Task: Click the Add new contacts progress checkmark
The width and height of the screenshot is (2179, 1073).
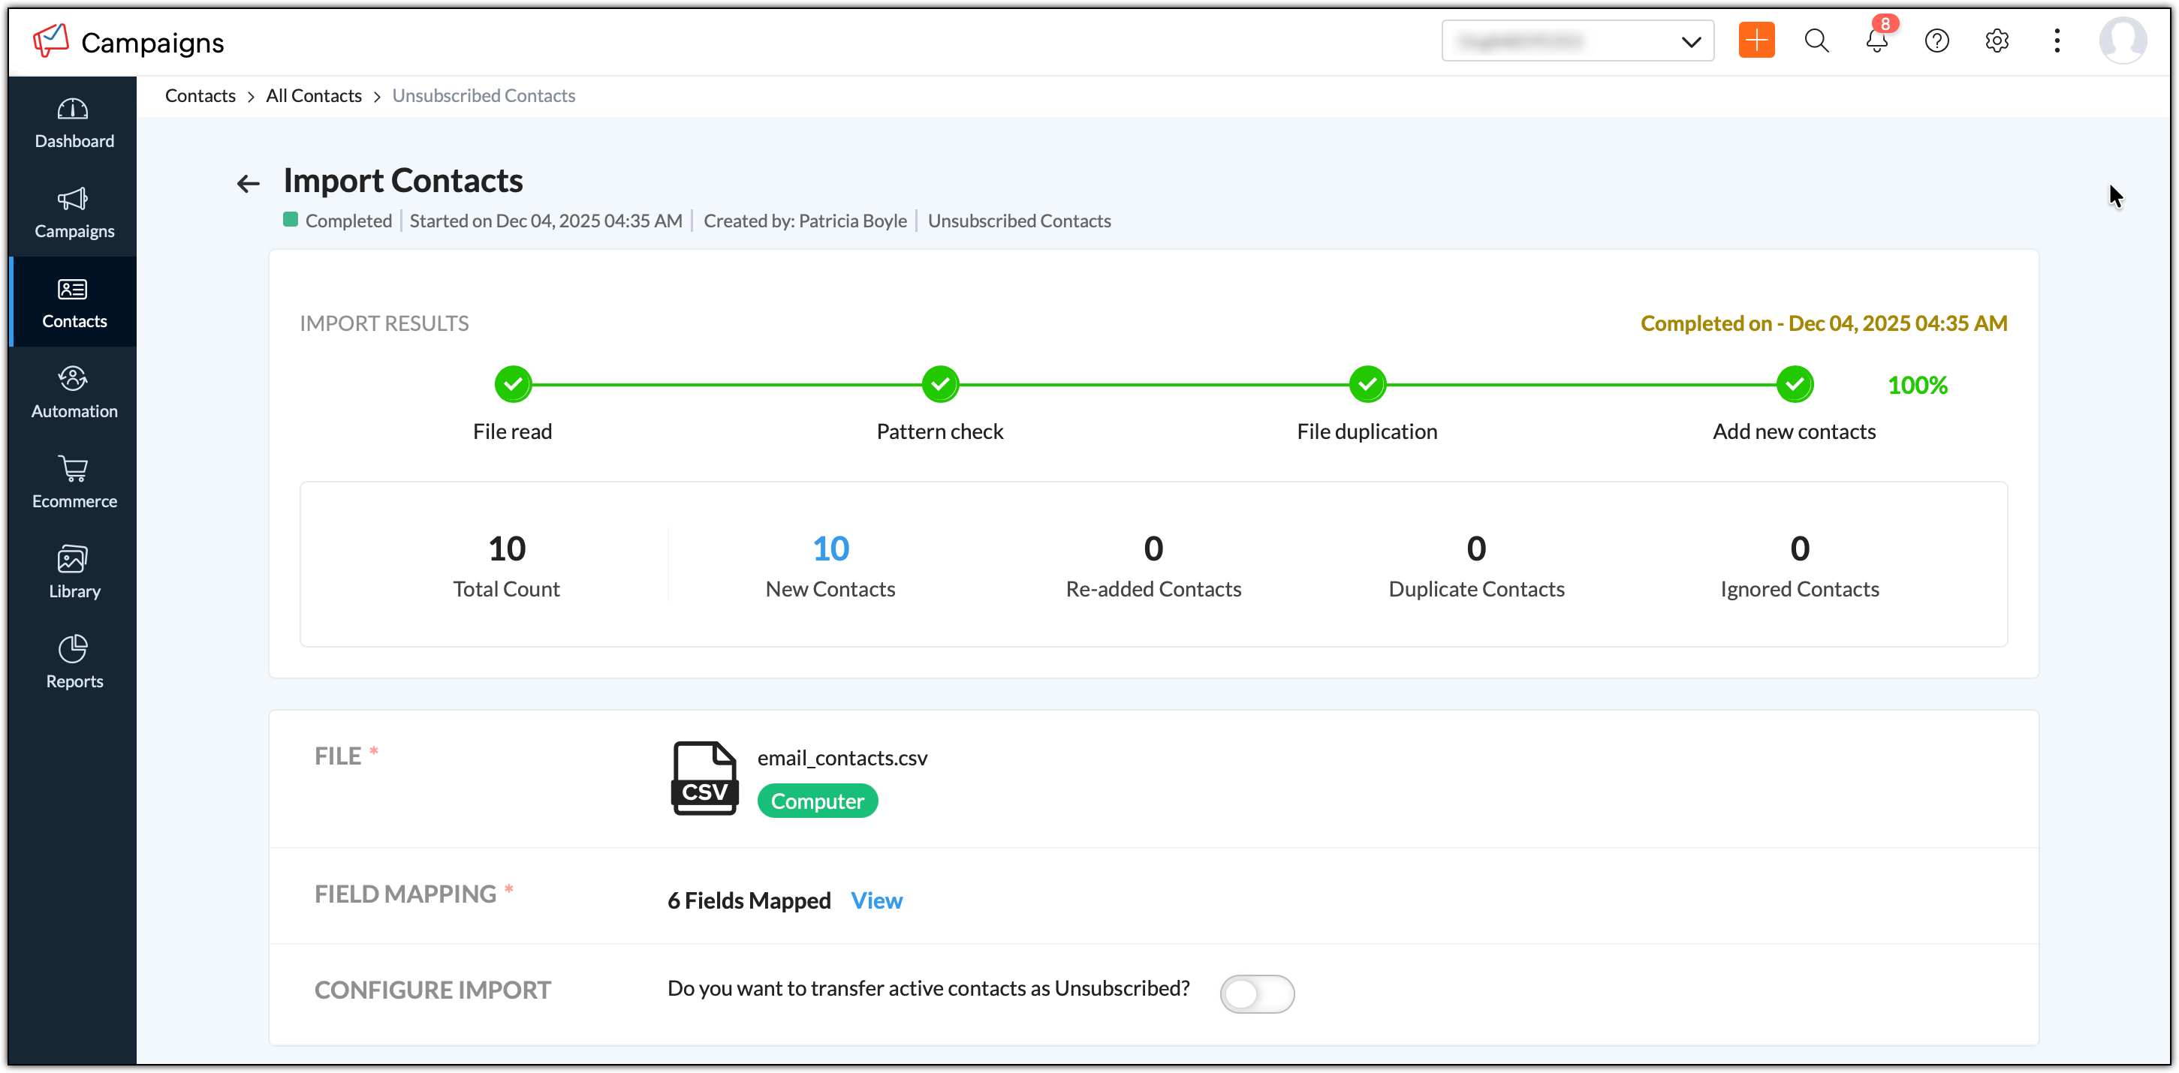Action: pos(1794,385)
